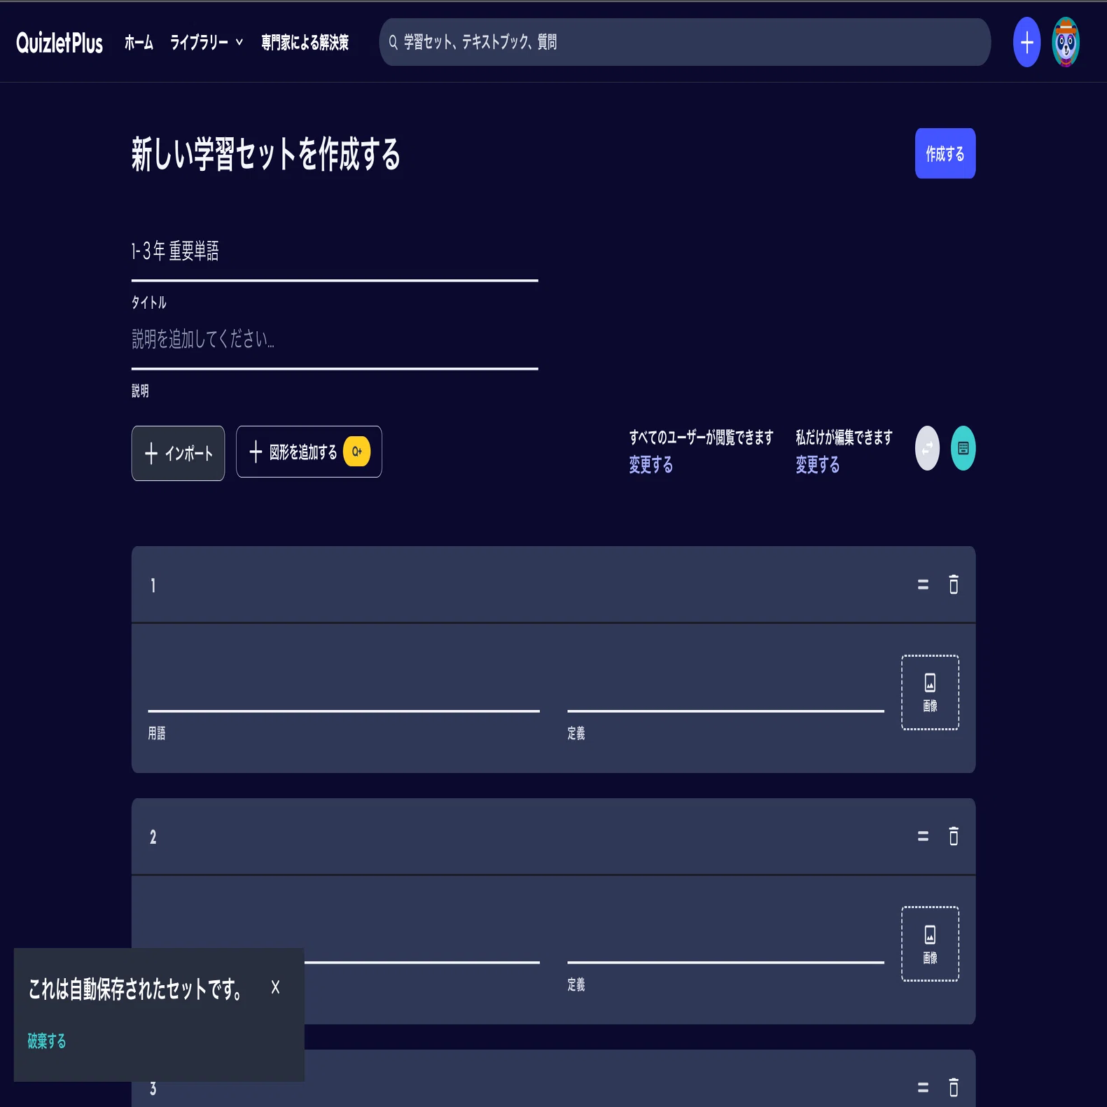Image resolution: width=1107 pixels, height=1107 pixels.
Task: Click the reorder handle on card 3
Action: (x=923, y=1087)
